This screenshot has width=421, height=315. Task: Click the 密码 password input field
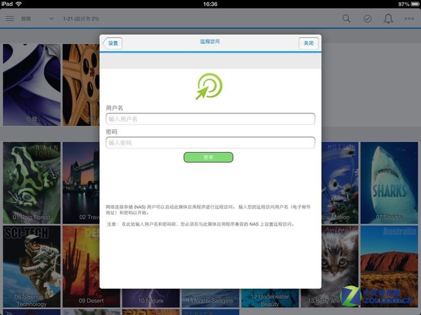[210, 142]
